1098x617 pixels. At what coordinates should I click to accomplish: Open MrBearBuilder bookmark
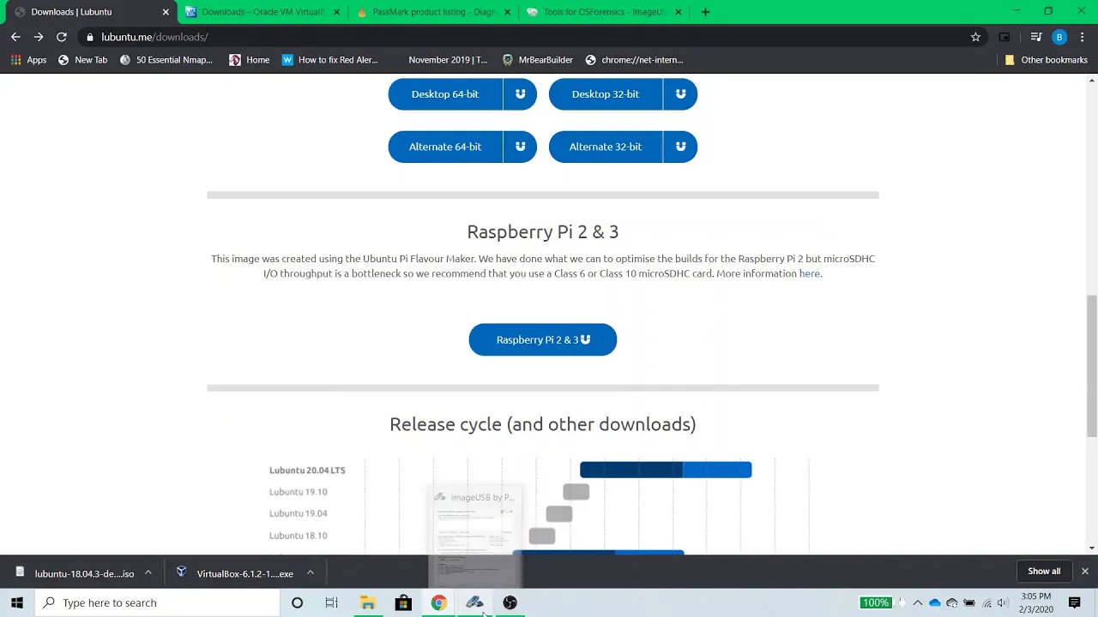[x=537, y=60]
